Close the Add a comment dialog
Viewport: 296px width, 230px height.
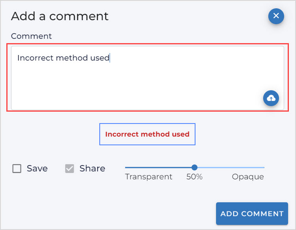276,16
